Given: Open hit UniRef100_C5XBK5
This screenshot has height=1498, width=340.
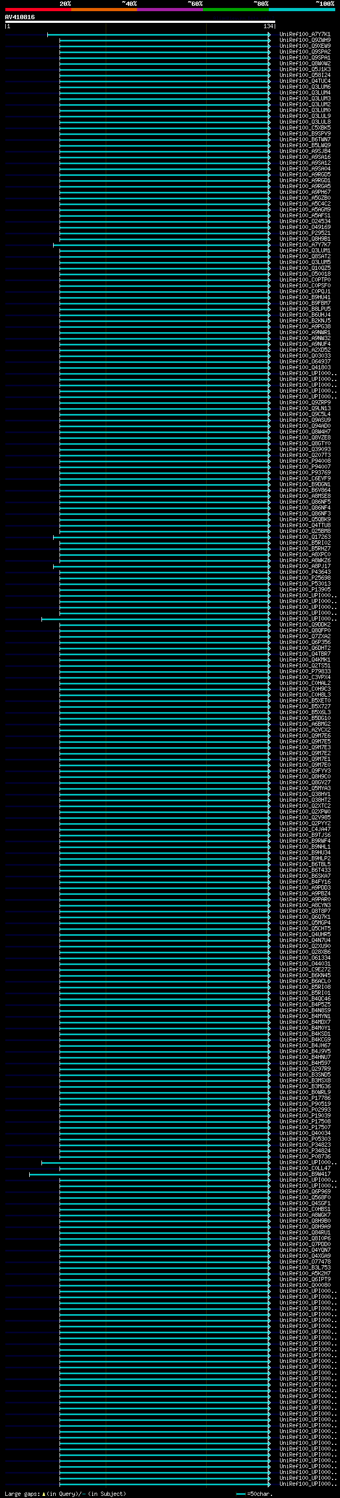Looking at the screenshot, I should point(304,128).
